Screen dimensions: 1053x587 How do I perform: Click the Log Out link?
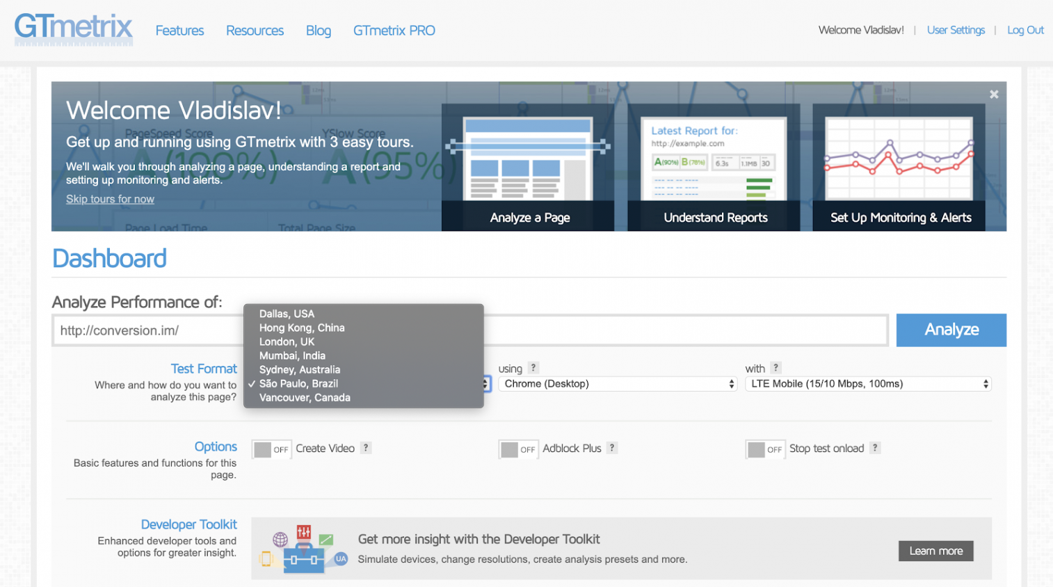[1025, 30]
